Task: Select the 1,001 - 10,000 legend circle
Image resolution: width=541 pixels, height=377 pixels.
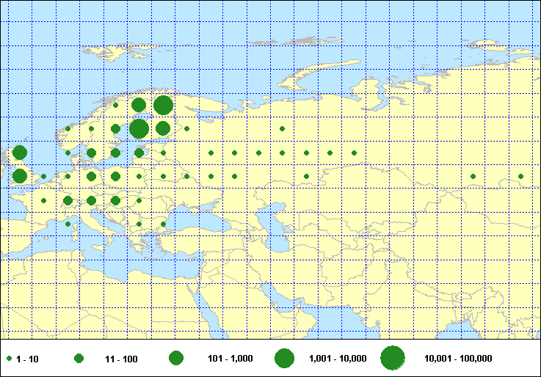Action: 284,359
